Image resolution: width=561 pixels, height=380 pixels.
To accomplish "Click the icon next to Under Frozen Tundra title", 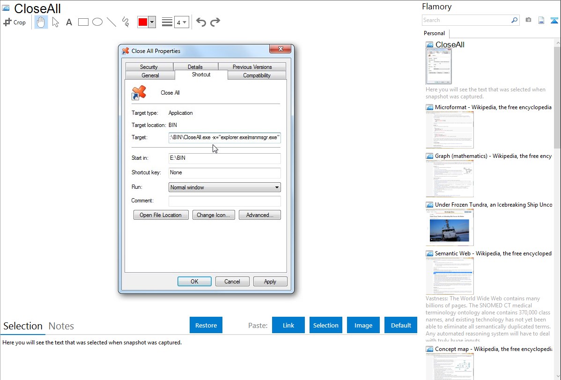I will point(429,205).
